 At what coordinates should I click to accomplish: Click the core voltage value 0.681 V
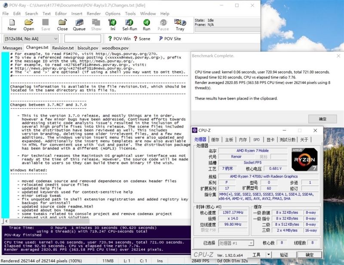pos(275,168)
